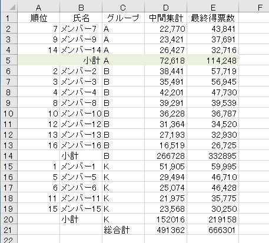Select the value 266728
Screen dimensions: 269x243
tap(165, 156)
